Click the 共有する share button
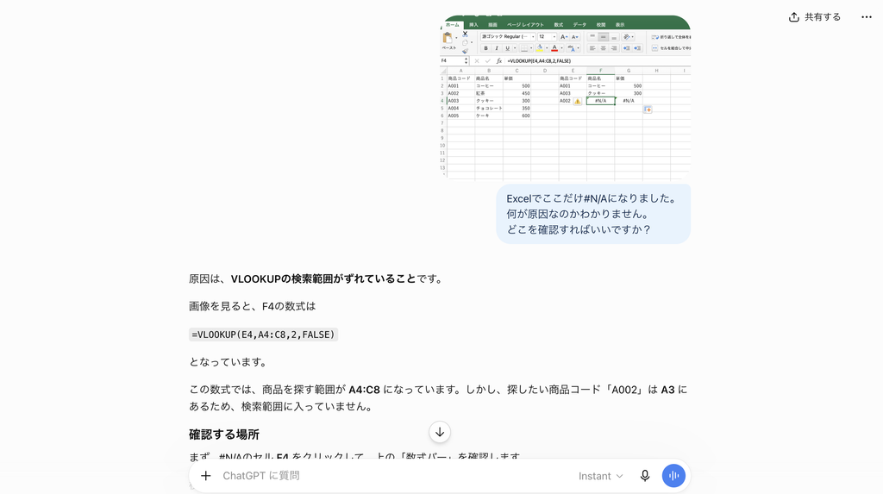The width and height of the screenshot is (883, 494). coord(814,17)
